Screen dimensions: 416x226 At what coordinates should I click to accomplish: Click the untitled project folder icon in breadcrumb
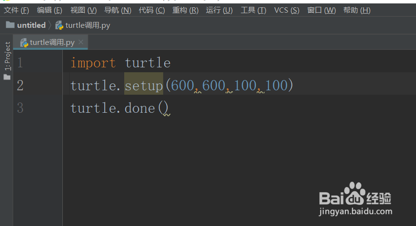point(10,25)
